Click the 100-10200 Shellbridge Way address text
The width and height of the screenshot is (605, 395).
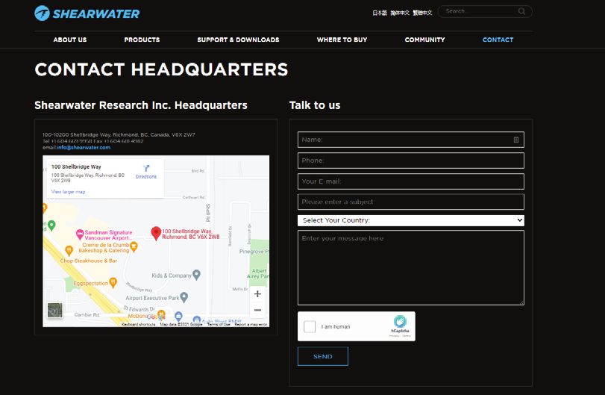119,134
